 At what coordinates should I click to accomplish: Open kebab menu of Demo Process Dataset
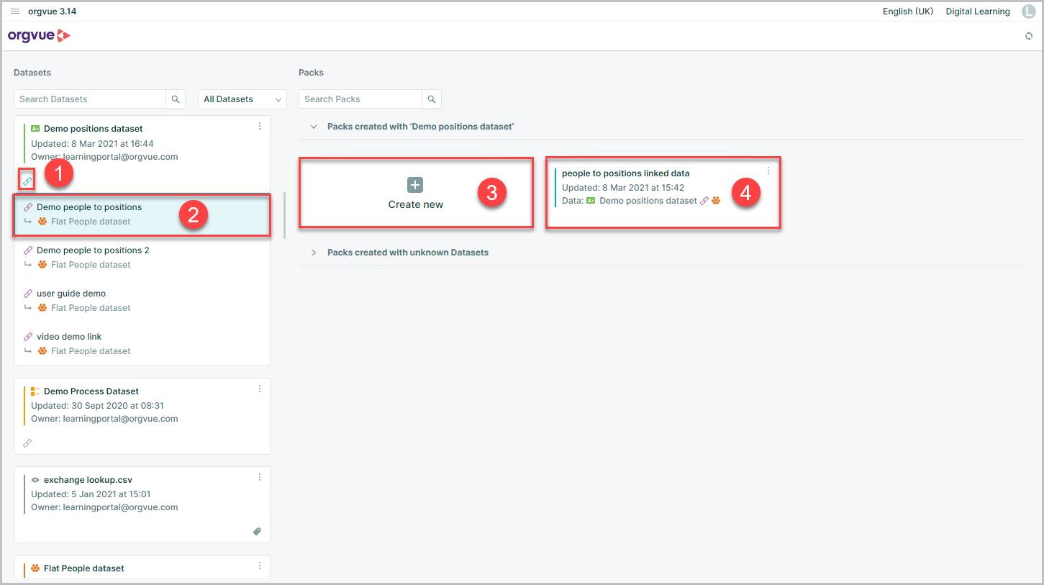coord(260,389)
